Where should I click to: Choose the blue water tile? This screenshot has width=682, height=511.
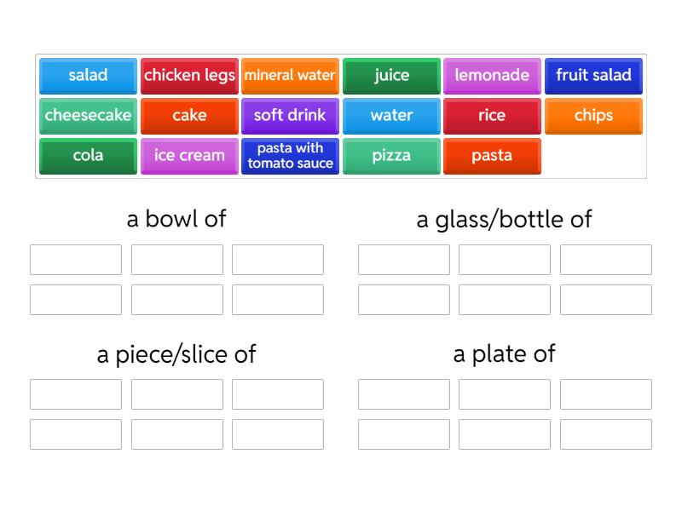click(x=391, y=116)
